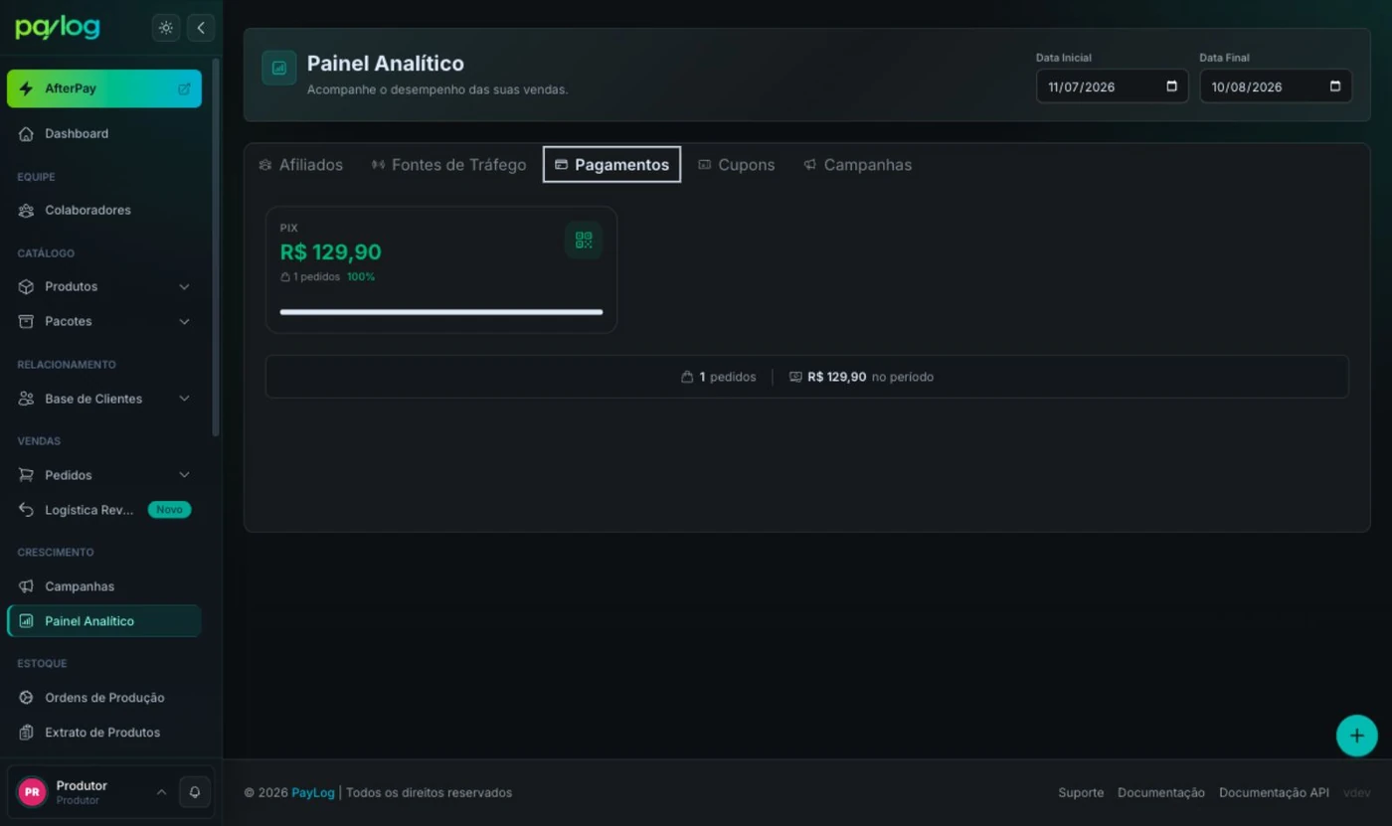The width and height of the screenshot is (1392, 826).
Task: Open the Produtor account menu chevron
Action: [x=161, y=792]
